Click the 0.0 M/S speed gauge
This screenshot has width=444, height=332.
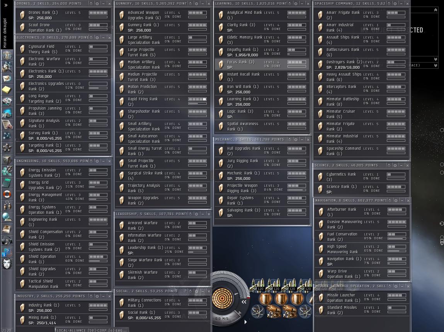222,318
